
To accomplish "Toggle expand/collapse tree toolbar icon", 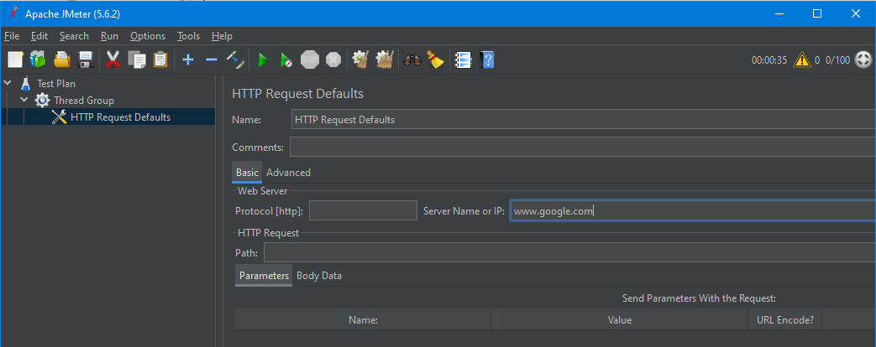I will click(235, 60).
